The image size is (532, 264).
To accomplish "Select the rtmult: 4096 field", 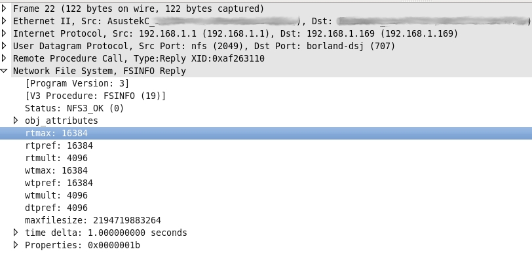I will 56,158.
